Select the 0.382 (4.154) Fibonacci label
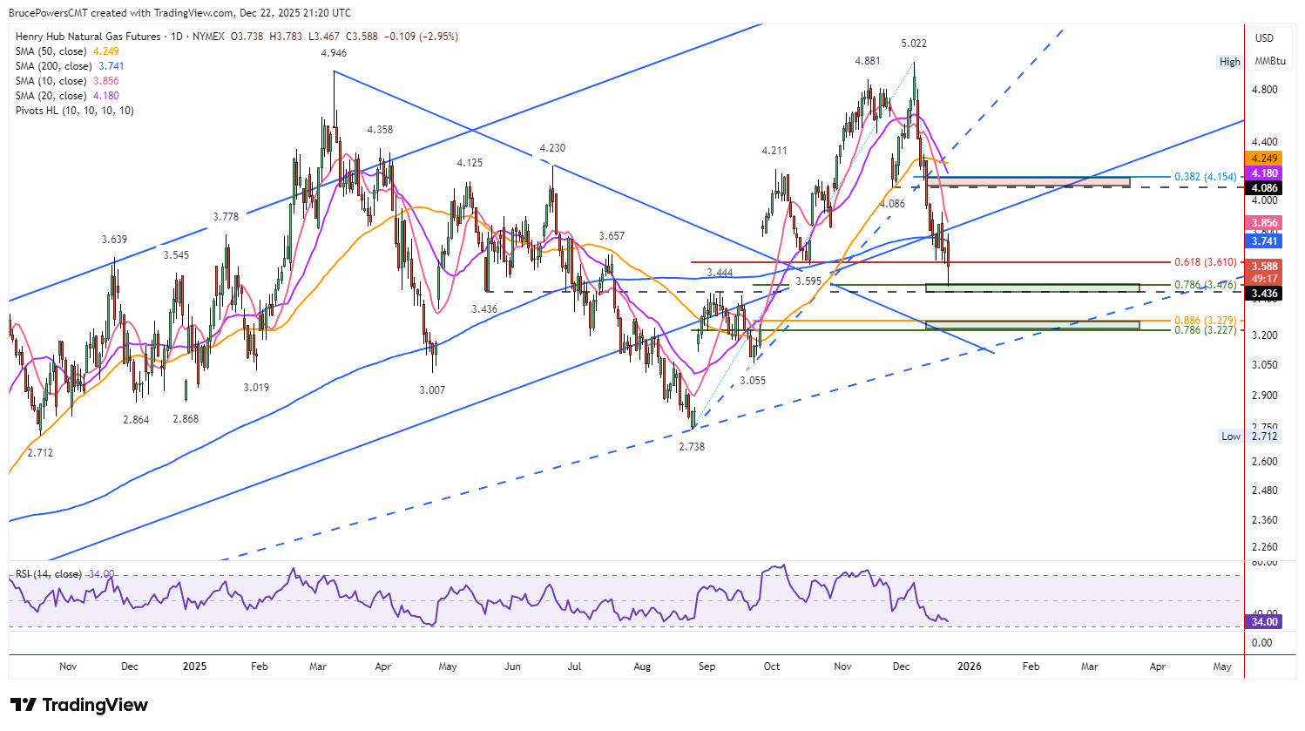 coord(1205,177)
